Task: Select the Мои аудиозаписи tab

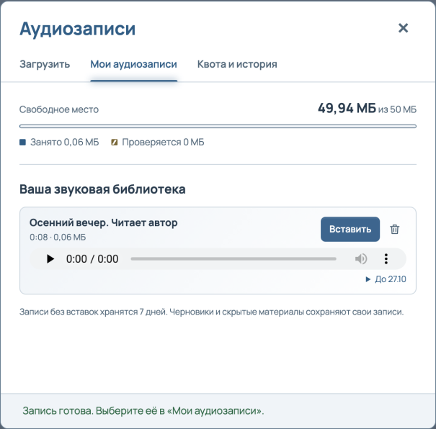Action: 134,64
